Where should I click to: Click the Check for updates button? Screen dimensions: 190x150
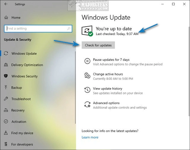click(x=98, y=45)
